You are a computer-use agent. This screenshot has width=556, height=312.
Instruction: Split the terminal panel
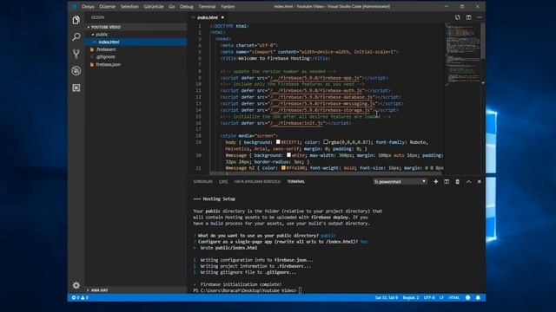click(x=447, y=181)
